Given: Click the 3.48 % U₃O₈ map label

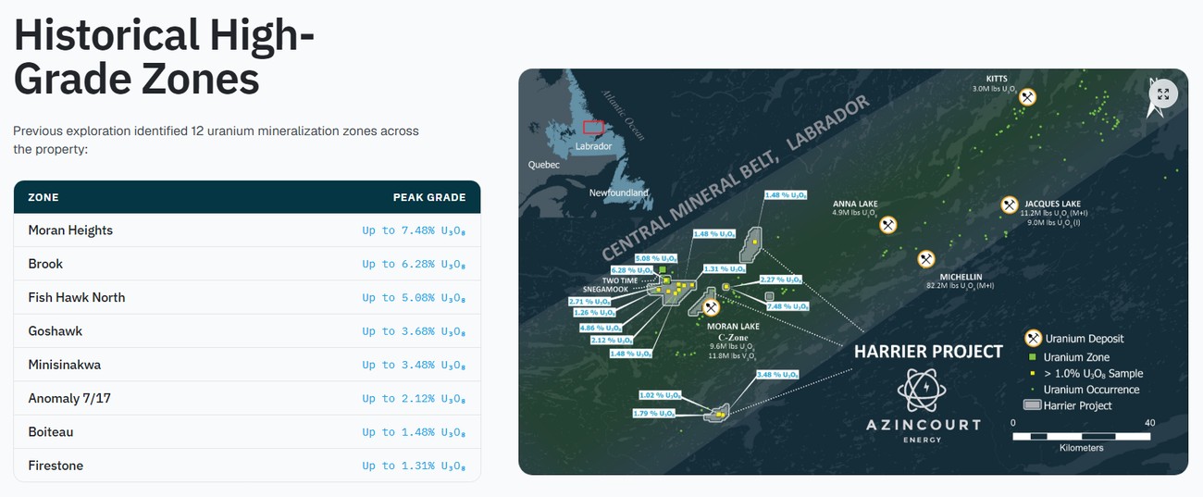Looking at the screenshot, I should [777, 375].
